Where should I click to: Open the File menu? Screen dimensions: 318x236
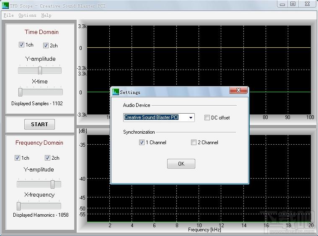[x=8, y=15]
